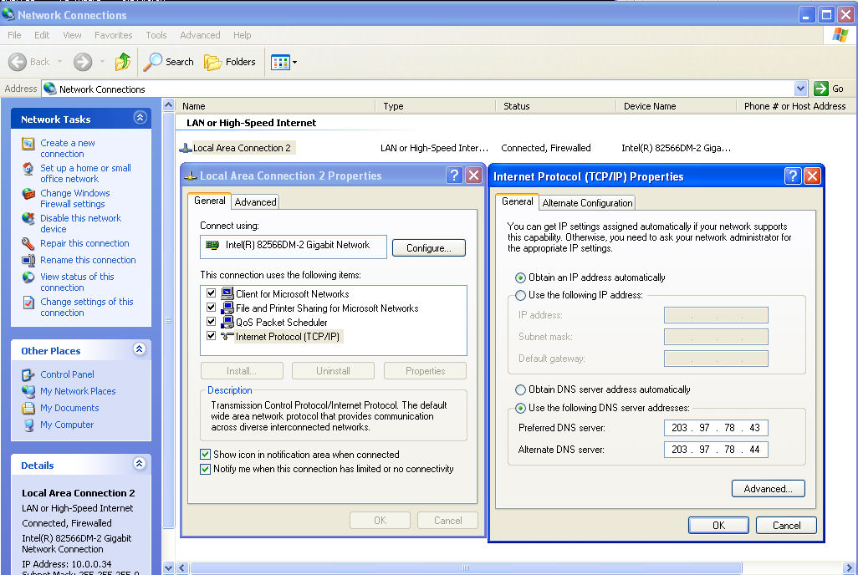858x575 pixels.
Task: Open the Search toolbar button
Action: click(x=168, y=62)
